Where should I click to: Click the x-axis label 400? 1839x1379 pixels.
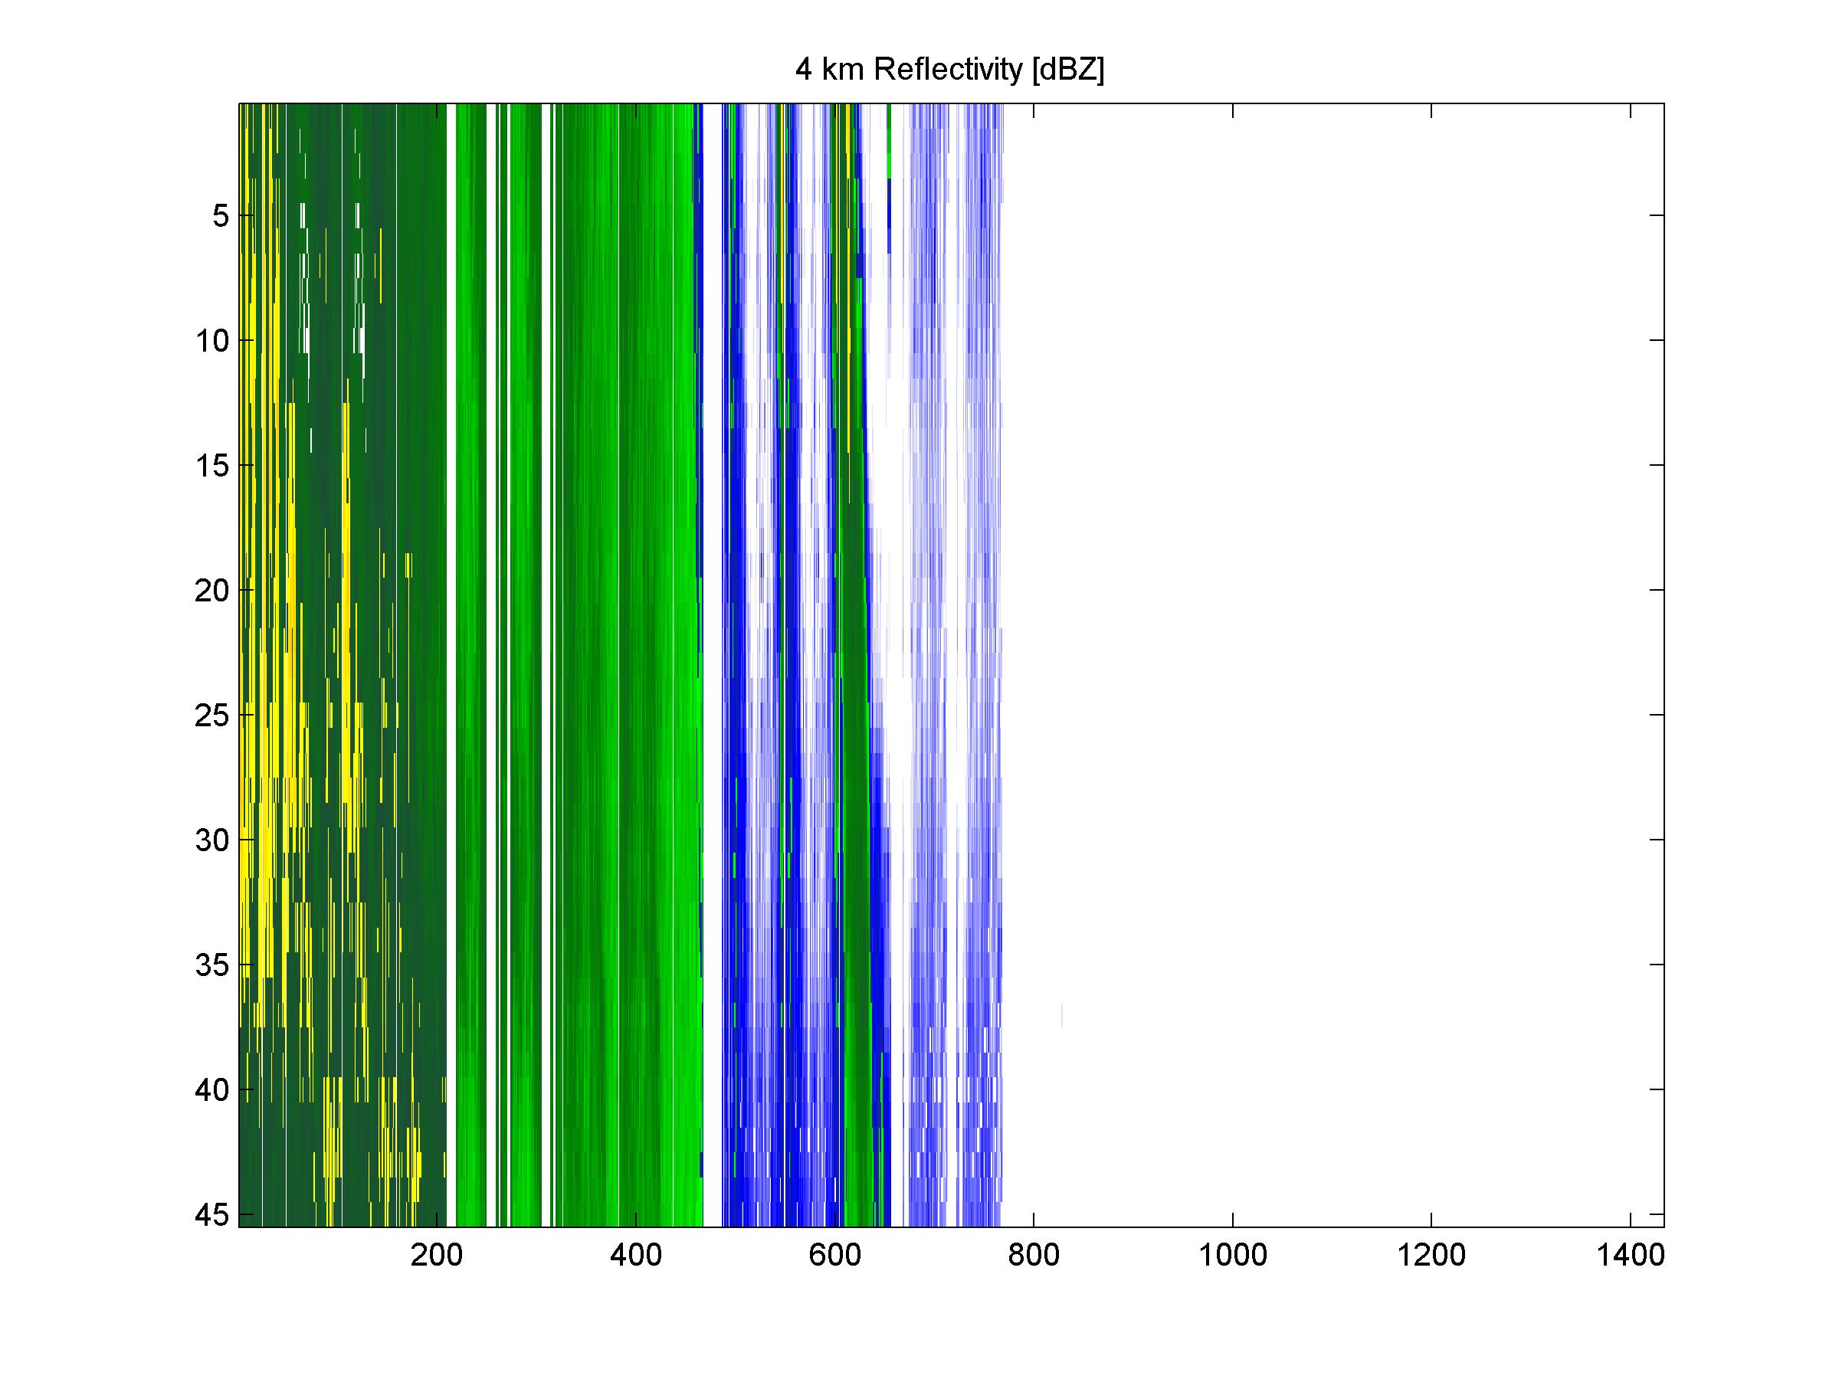pos(636,1254)
